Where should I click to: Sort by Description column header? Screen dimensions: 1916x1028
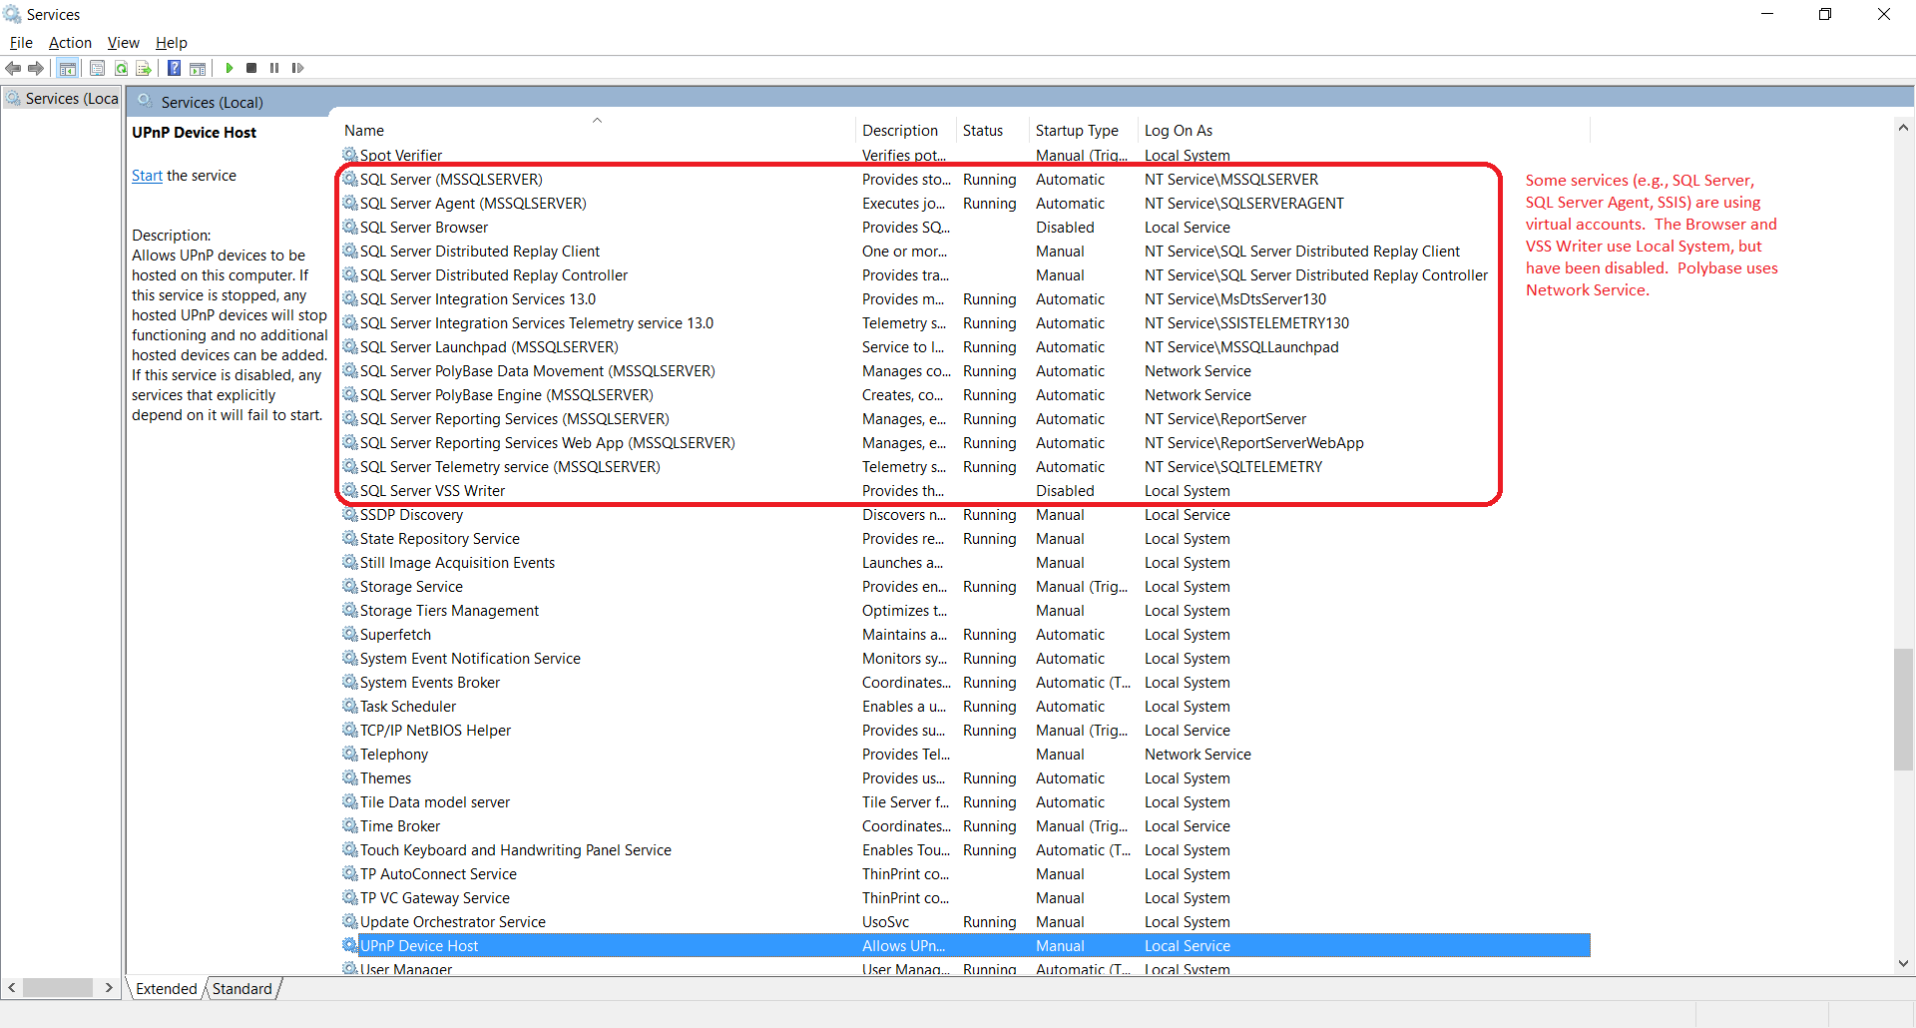click(905, 130)
